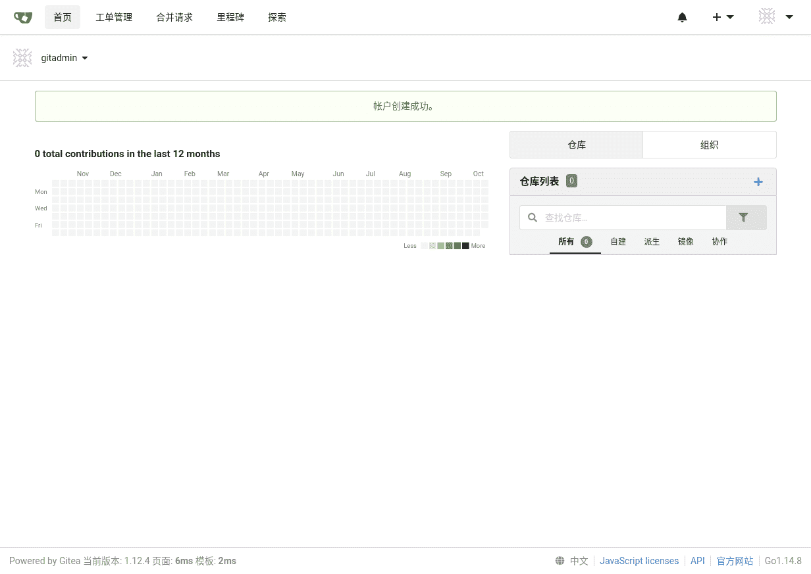Open 里程碑 in the navigation bar
This screenshot has width=811, height=574.
point(230,17)
